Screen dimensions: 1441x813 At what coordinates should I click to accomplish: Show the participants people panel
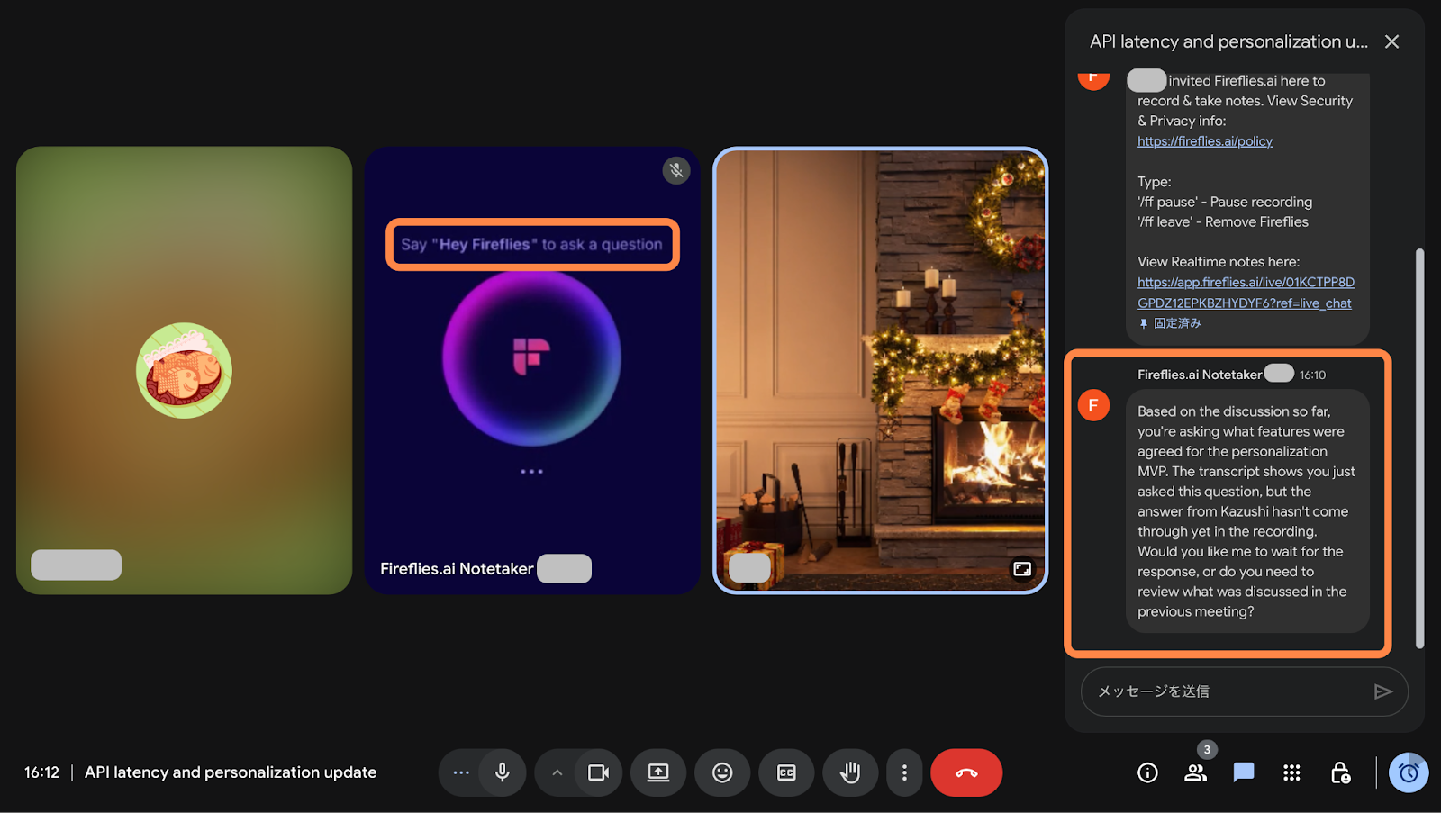pyautogui.click(x=1195, y=772)
